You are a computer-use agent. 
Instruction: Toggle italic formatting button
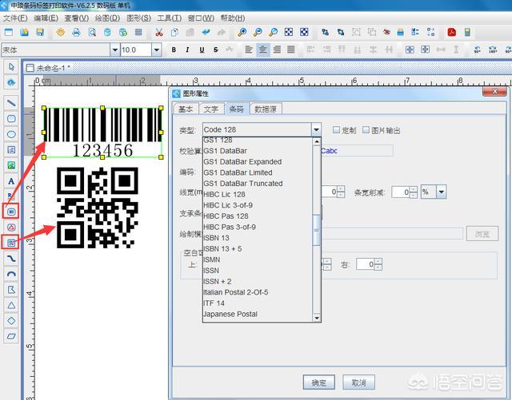coord(187,50)
